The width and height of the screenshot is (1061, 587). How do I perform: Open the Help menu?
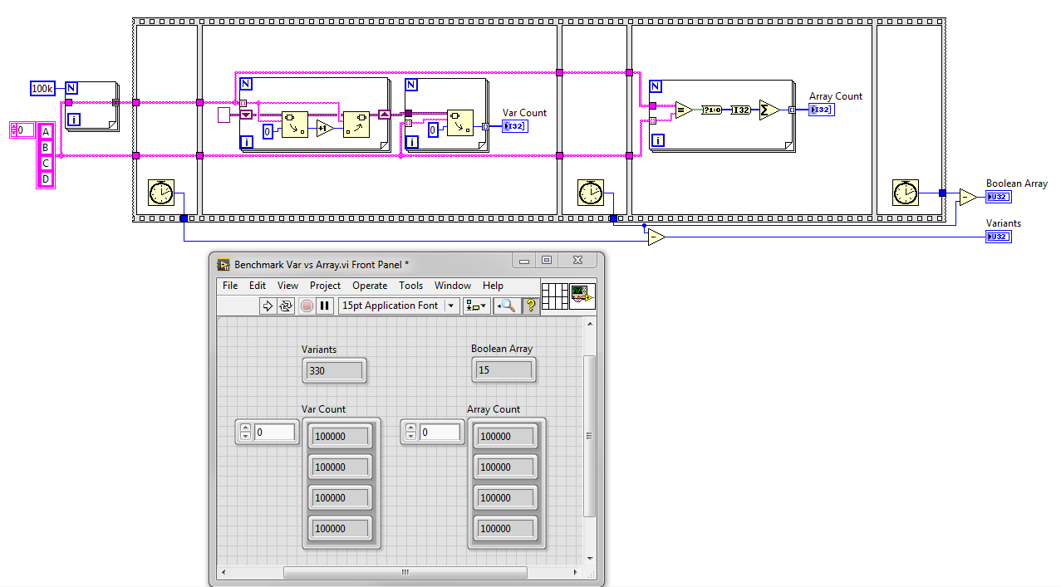(493, 286)
